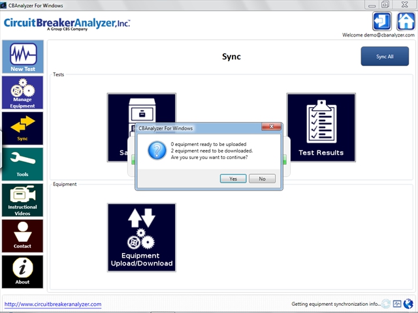Maximize the CBAnalyzer main window
Screen dimensions: 418x313
pos(385,5)
